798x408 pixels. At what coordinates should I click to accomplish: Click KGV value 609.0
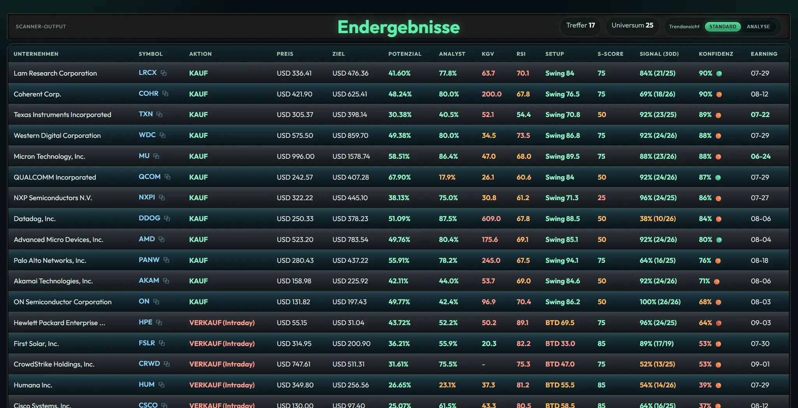pos(491,219)
